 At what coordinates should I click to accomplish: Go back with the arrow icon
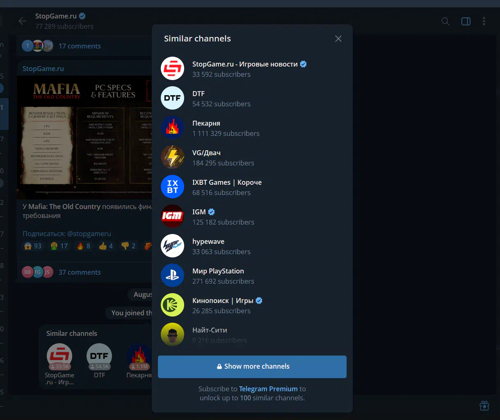coord(23,21)
